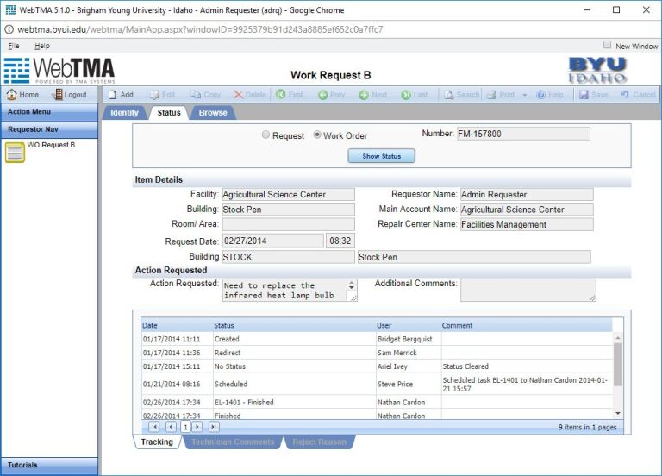Expand the Requestor Nav panel

[x=49, y=129]
